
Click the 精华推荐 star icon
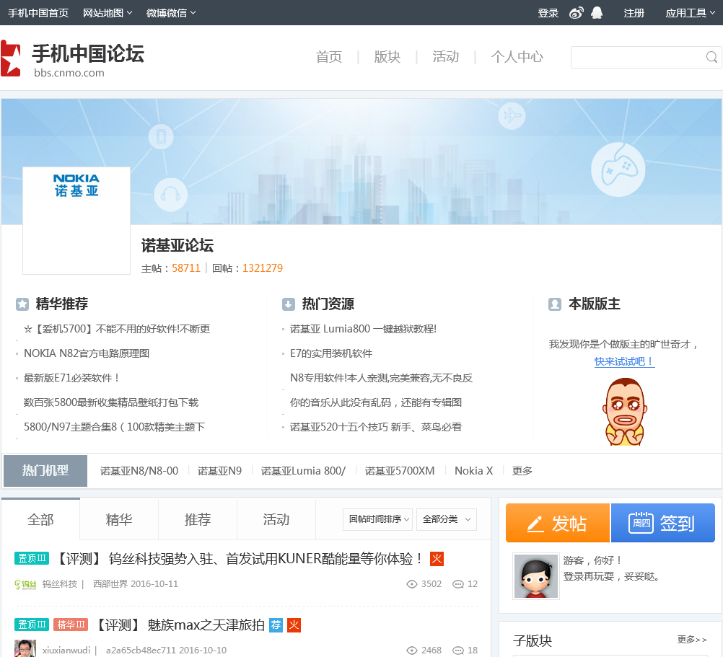(22, 304)
